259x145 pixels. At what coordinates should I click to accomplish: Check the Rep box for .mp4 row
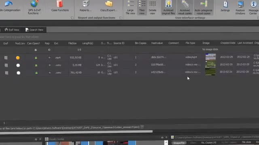point(49,58)
